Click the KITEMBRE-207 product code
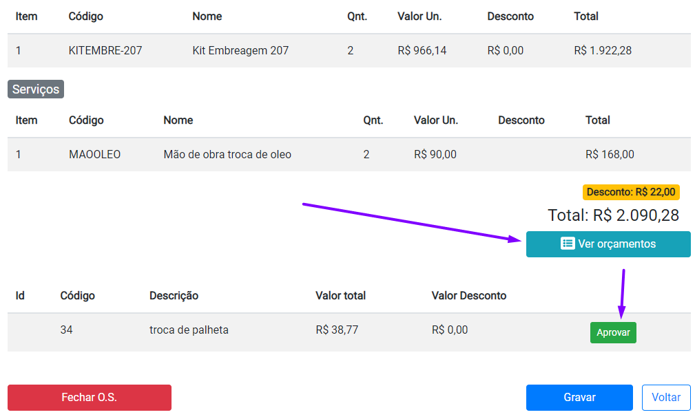Image resolution: width=695 pixels, height=419 pixels. (105, 50)
